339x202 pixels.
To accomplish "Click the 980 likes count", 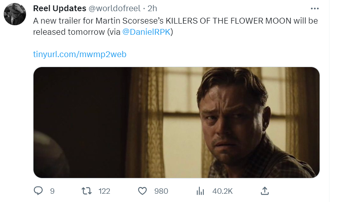I will [161, 191].
